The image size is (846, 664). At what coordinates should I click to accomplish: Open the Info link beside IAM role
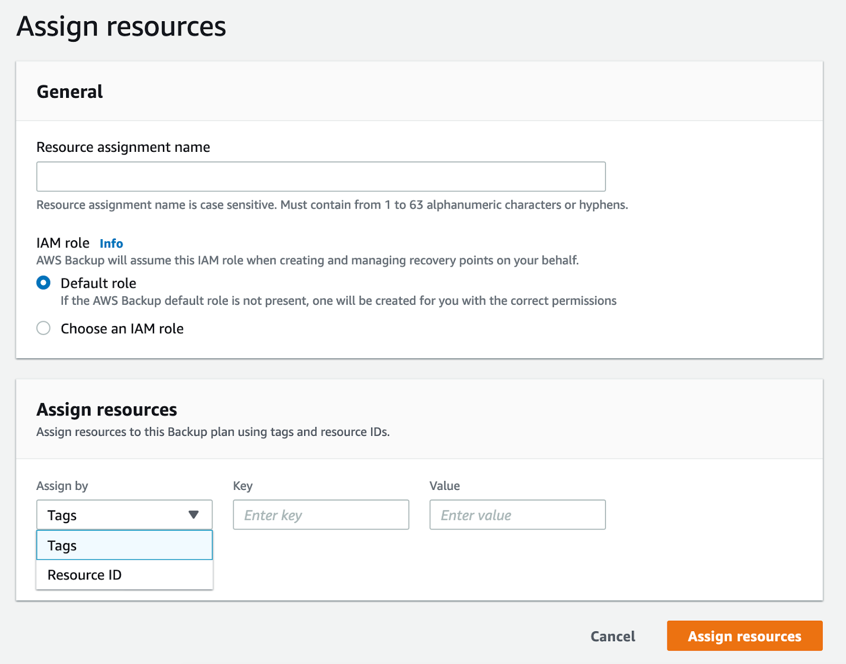click(x=111, y=243)
